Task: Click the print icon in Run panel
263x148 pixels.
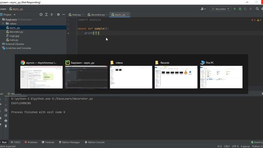Action: coord(6,120)
